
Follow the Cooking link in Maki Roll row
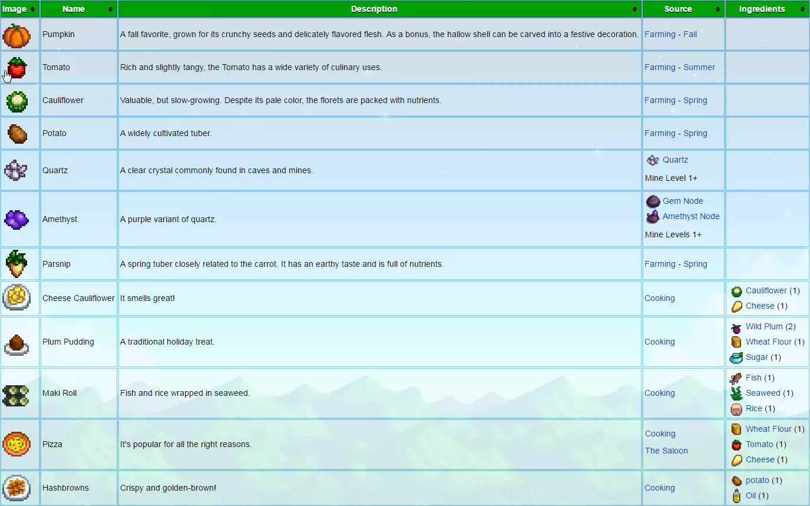click(660, 393)
